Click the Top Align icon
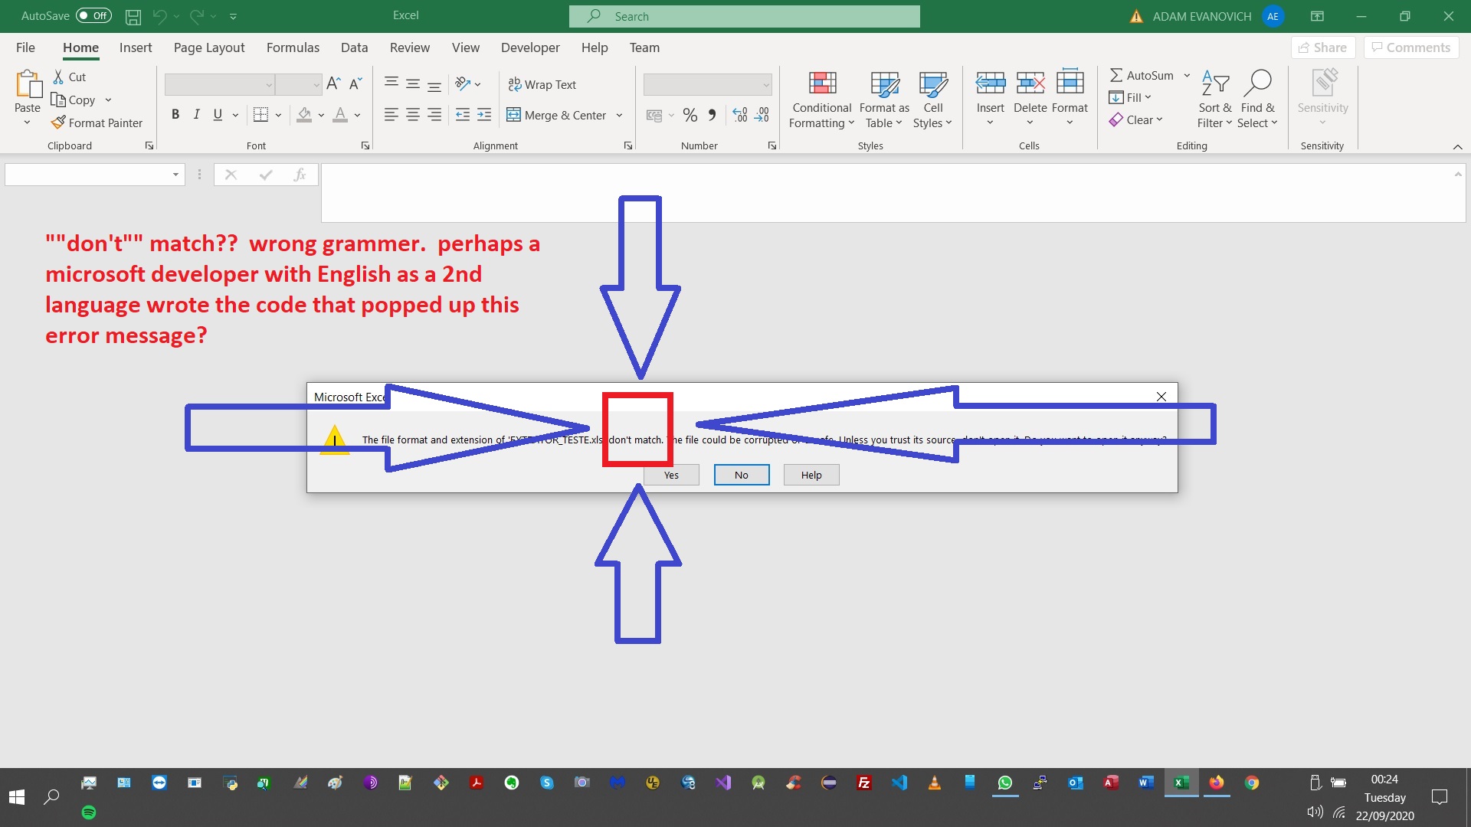The image size is (1471, 827). pos(391,83)
